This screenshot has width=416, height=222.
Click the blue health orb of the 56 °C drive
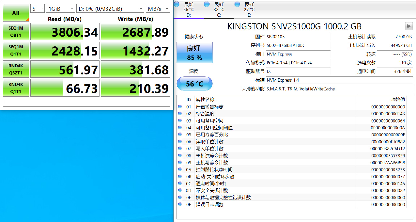click(177, 4)
